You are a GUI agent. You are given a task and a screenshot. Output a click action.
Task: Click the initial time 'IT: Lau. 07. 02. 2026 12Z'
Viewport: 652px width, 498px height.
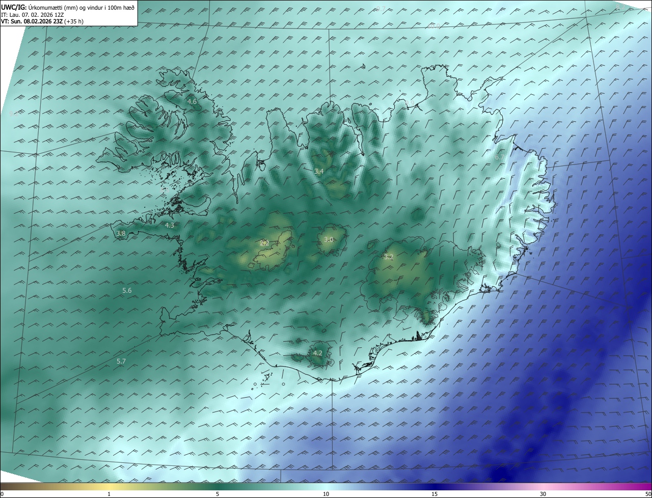(32, 15)
